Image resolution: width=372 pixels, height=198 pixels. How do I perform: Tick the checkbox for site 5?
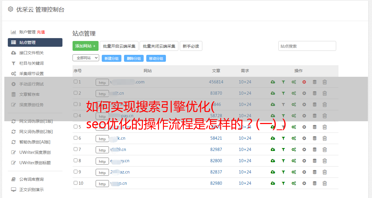(x=75, y=127)
